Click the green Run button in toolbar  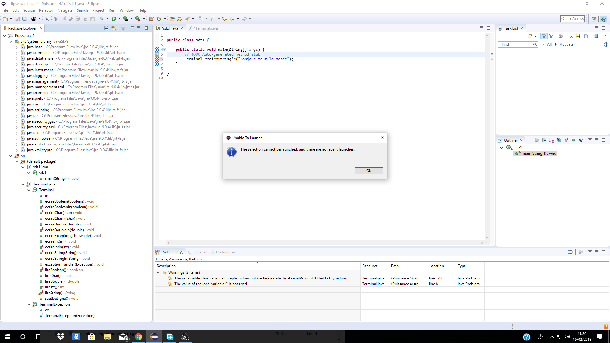pos(114,19)
